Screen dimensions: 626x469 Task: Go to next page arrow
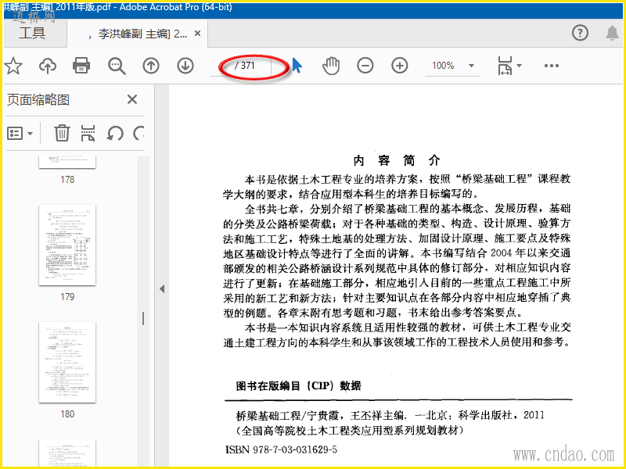[x=185, y=66]
